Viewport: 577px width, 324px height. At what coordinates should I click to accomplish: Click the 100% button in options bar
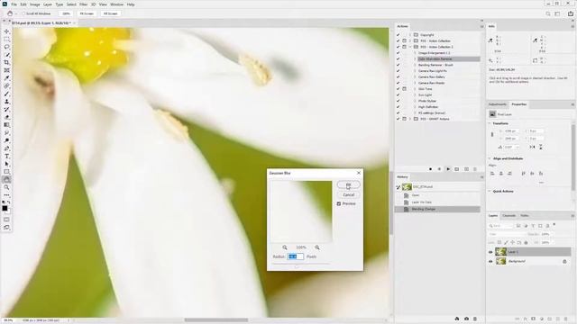(x=66, y=13)
